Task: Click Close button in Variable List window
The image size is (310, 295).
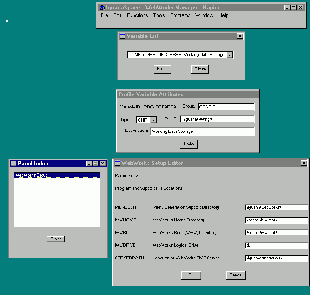Action: 200,69
